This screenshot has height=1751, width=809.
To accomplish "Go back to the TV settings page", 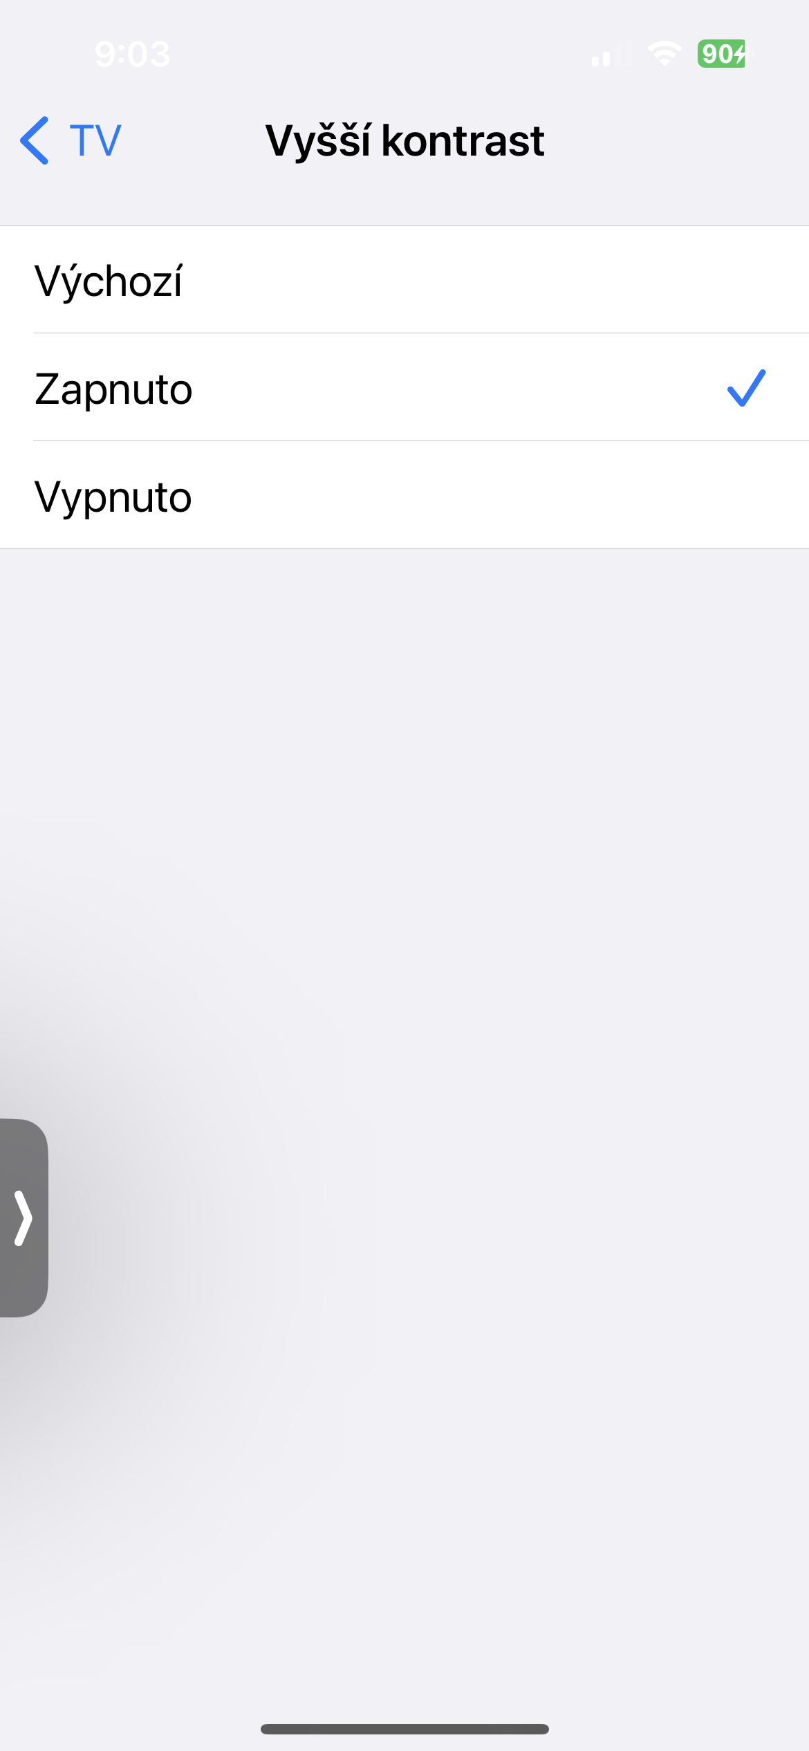I will tap(71, 140).
